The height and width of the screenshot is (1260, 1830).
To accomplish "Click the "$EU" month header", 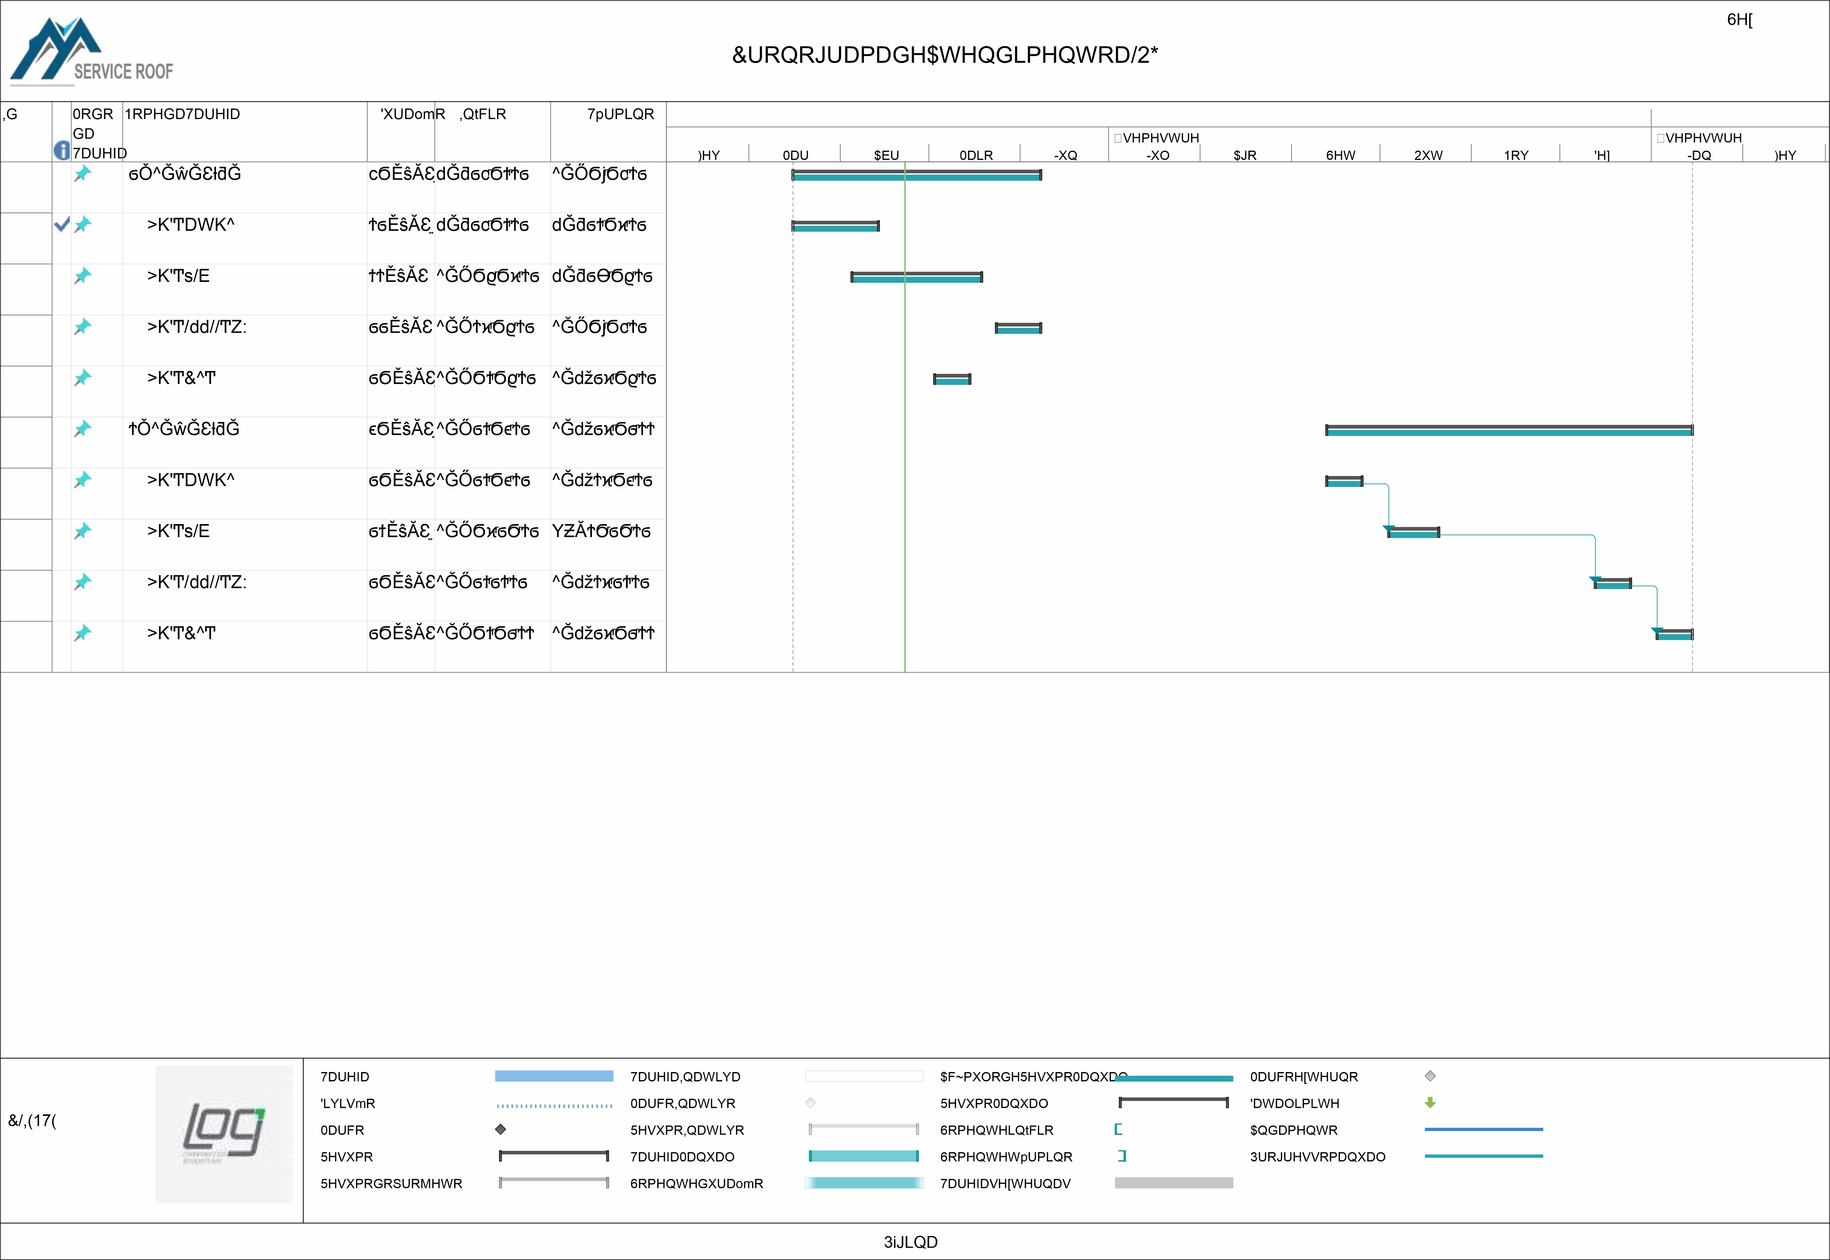I will click(x=886, y=156).
